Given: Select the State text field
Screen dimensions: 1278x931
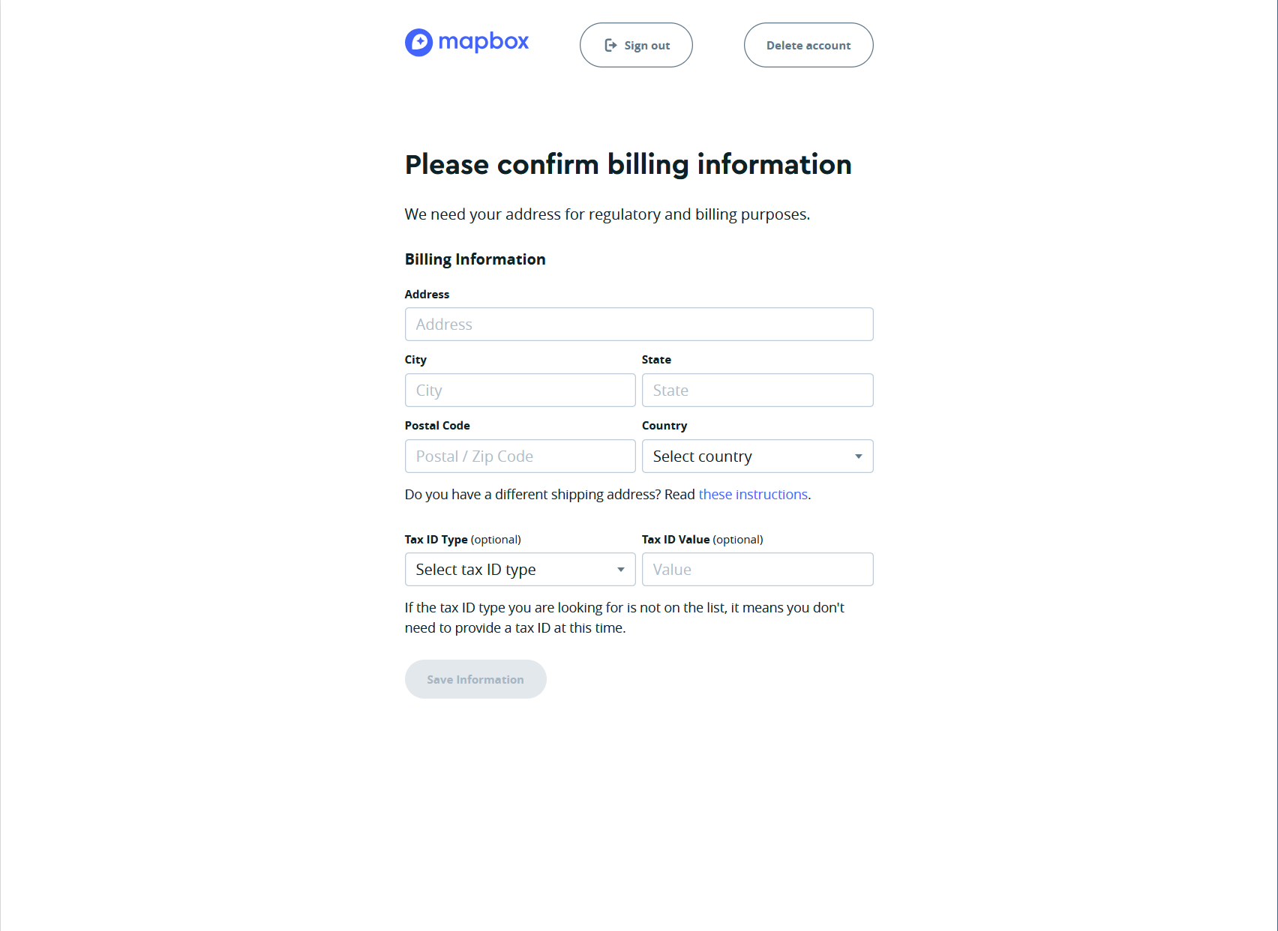Looking at the screenshot, I should (757, 391).
